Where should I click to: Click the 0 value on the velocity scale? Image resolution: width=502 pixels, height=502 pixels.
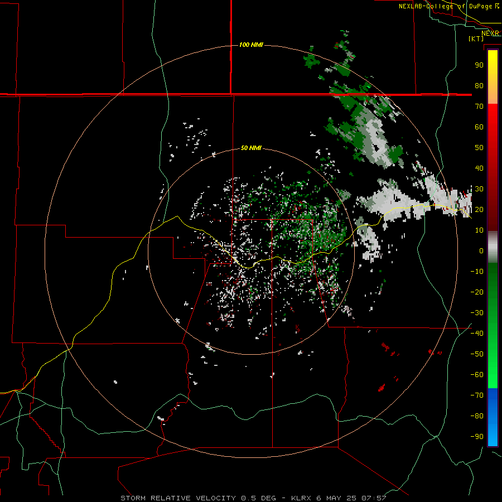(x=481, y=250)
